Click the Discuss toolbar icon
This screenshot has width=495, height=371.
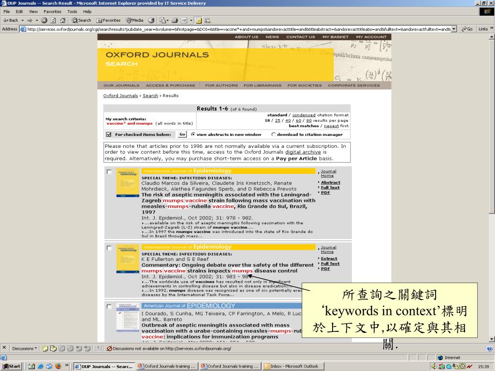(199, 20)
